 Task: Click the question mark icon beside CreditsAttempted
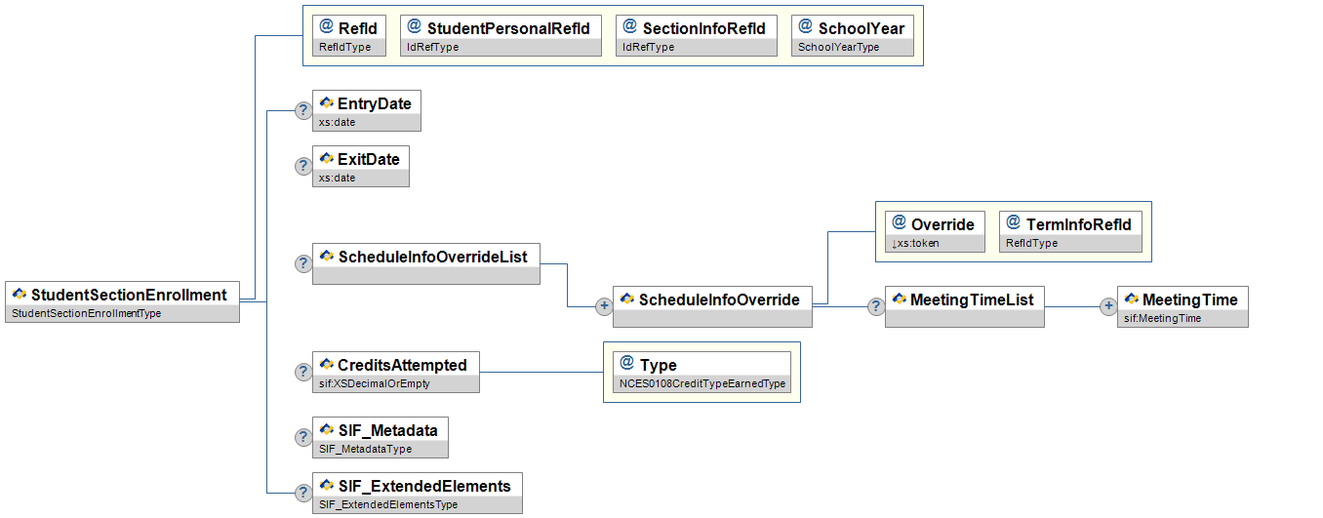coord(303,373)
